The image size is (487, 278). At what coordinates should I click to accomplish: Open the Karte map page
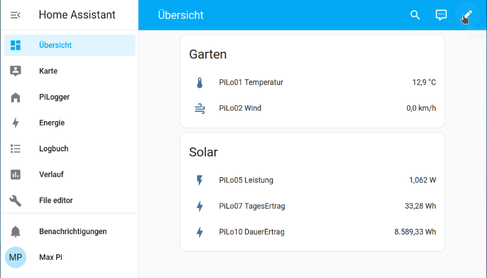point(48,71)
